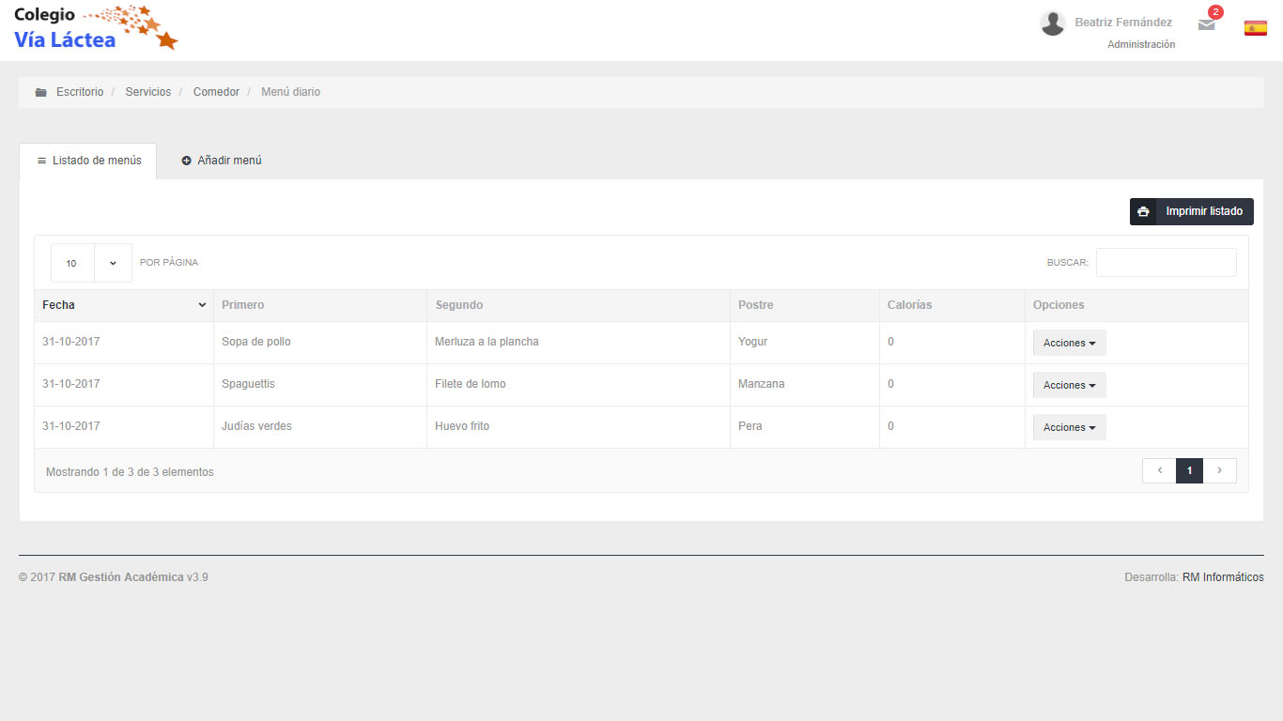This screenshot has width=1283, height=721.
Task: Click the calories value in the Spaguettis row
Action: coord(890,384)
